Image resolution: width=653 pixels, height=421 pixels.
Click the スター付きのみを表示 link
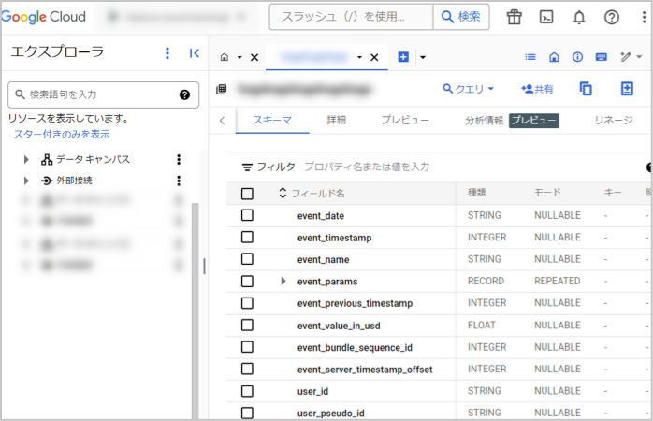61,134
